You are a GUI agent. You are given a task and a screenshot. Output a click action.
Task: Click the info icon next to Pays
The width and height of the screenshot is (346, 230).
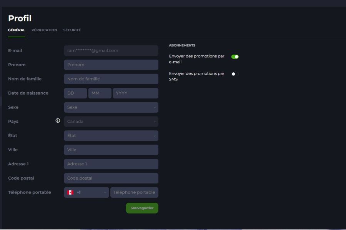click(x=58, y=120)
